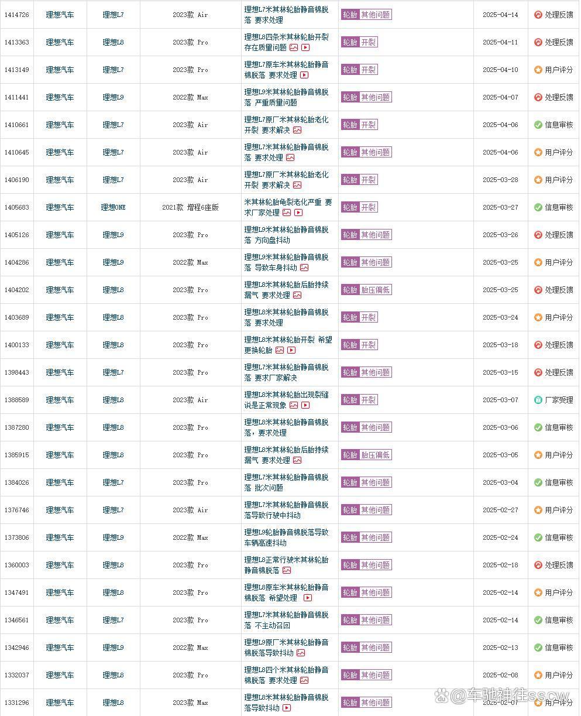581x716 pixels.
Task: Click 处理反馈 status icon for complaint 1414726
Action: 538,15
